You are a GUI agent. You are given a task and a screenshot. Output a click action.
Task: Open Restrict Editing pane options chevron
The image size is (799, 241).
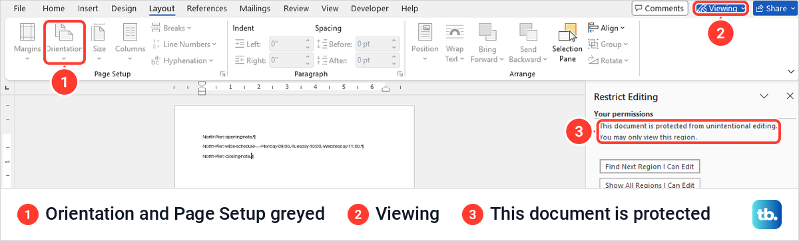tap(764, 96)
